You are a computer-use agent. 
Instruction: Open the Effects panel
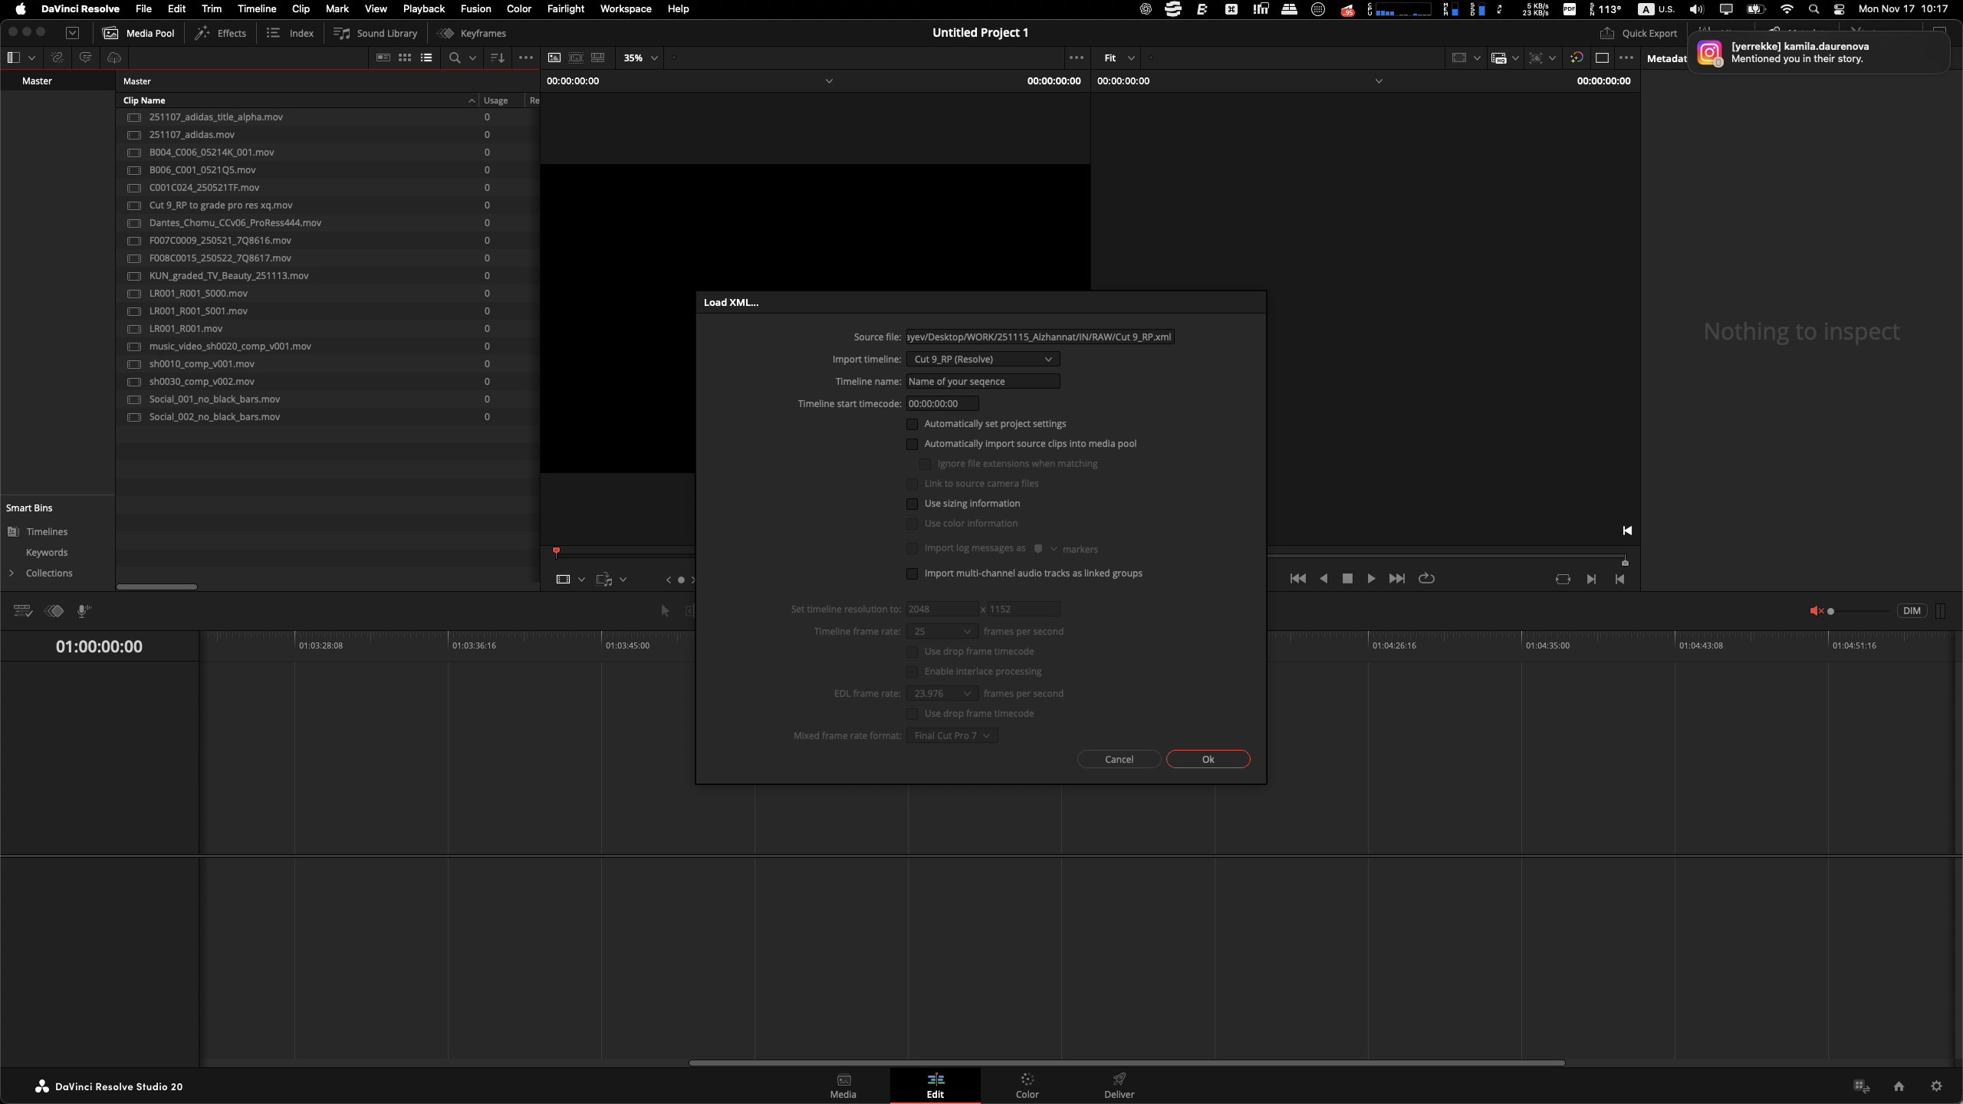pos(221,33)
